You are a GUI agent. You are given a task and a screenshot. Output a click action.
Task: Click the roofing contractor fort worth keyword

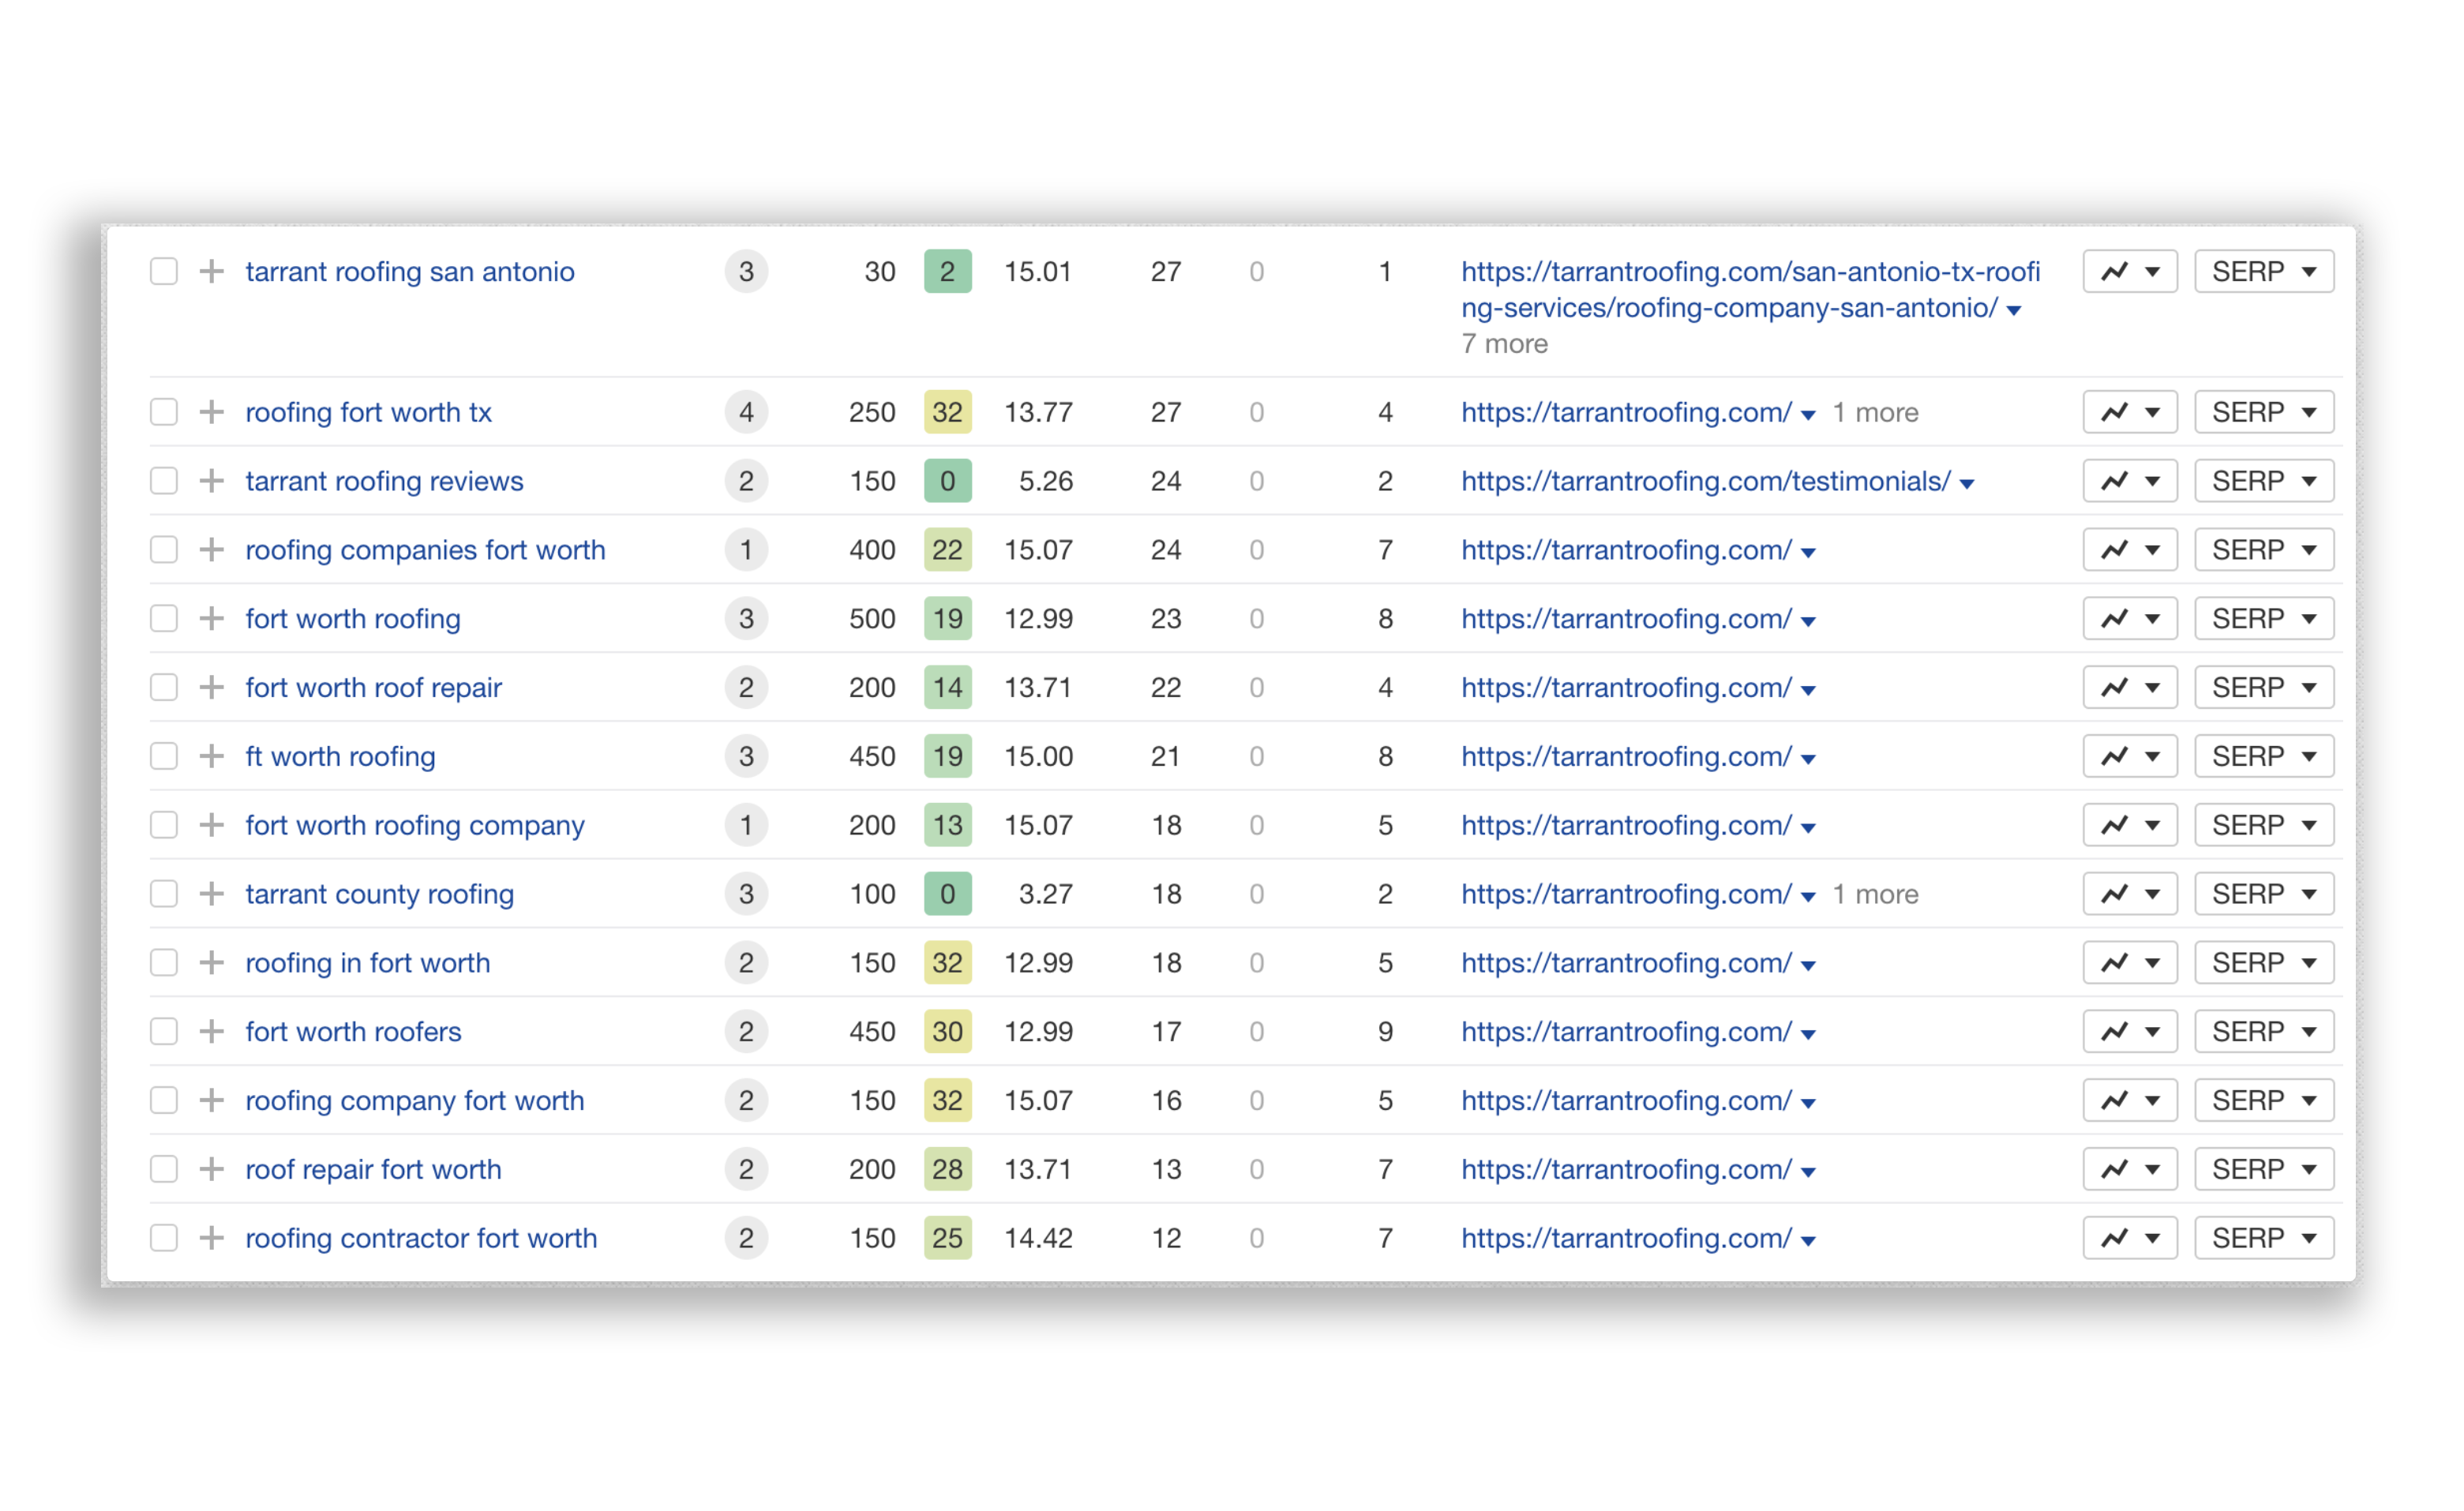pyautogui.click(x=421, y=1238)
